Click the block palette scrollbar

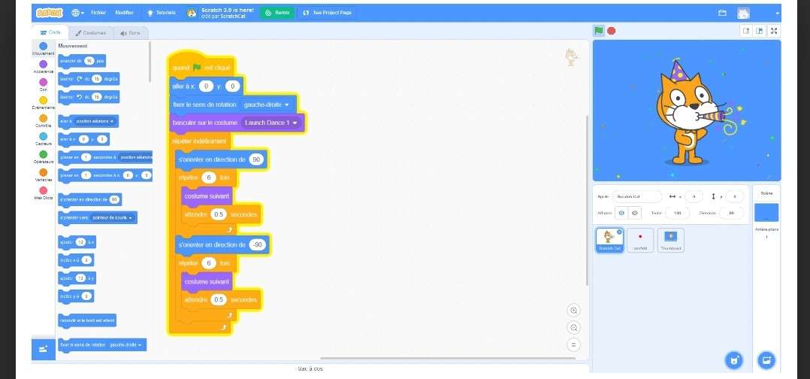pos(150,62)
